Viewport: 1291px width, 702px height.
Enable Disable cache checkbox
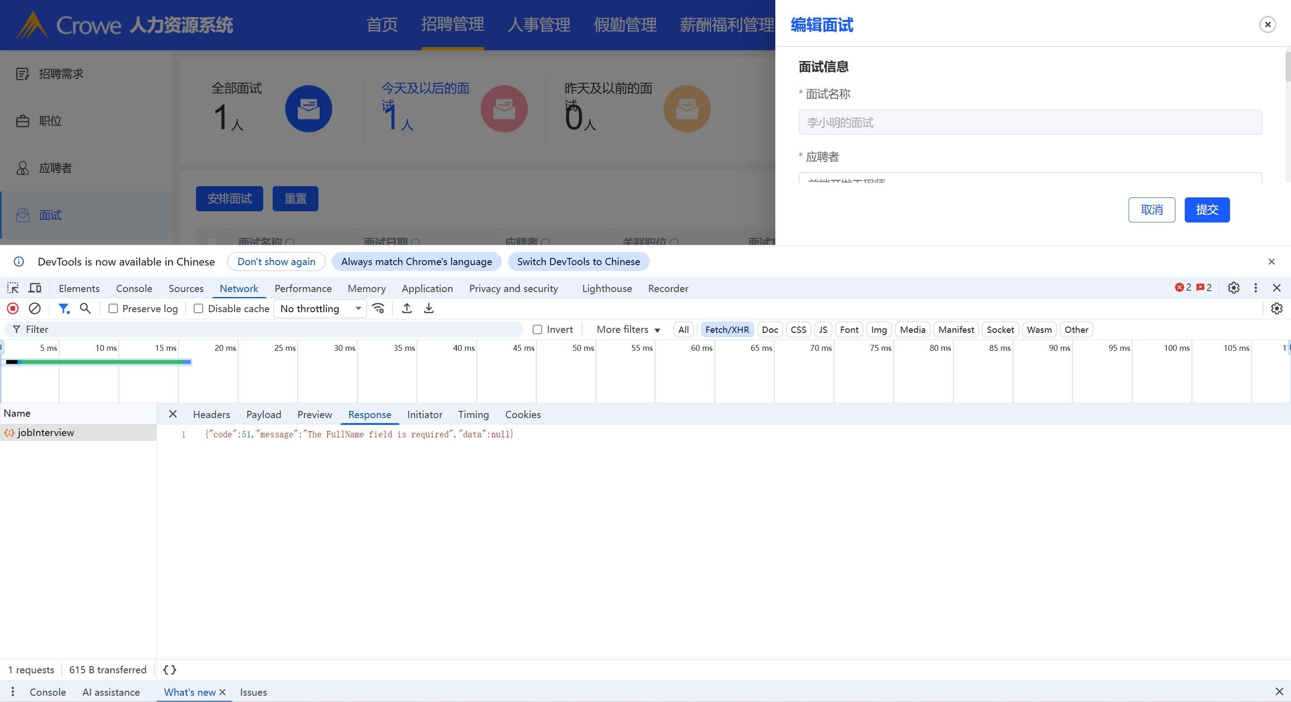(x=199, y=309)
